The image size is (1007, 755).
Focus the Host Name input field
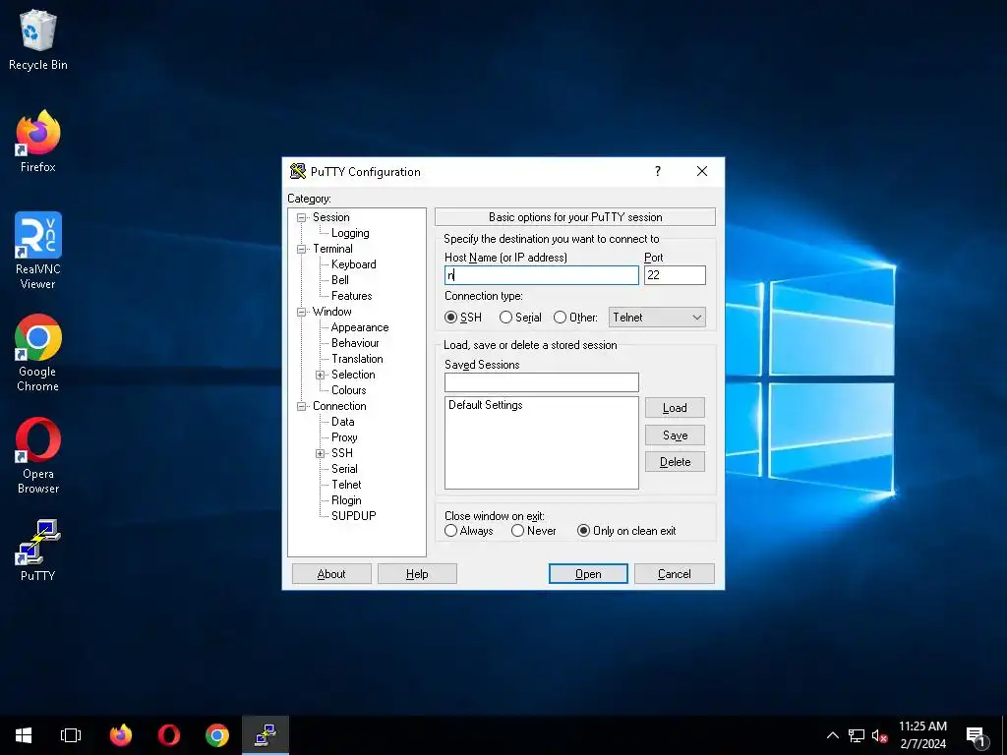pyautogui.click(x=542, y=275)
